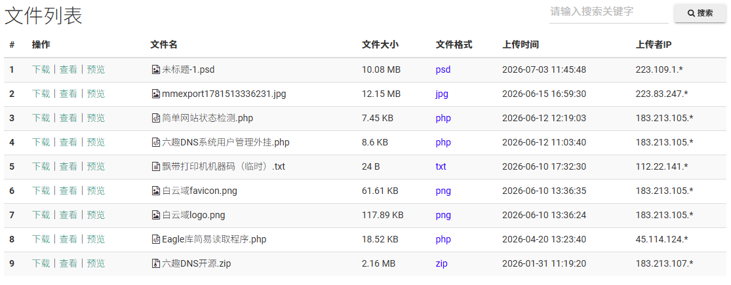Download 六趣DNS开源.zip via 下载
The width and height of the screenshot is (731, 285).
[41, 263]
